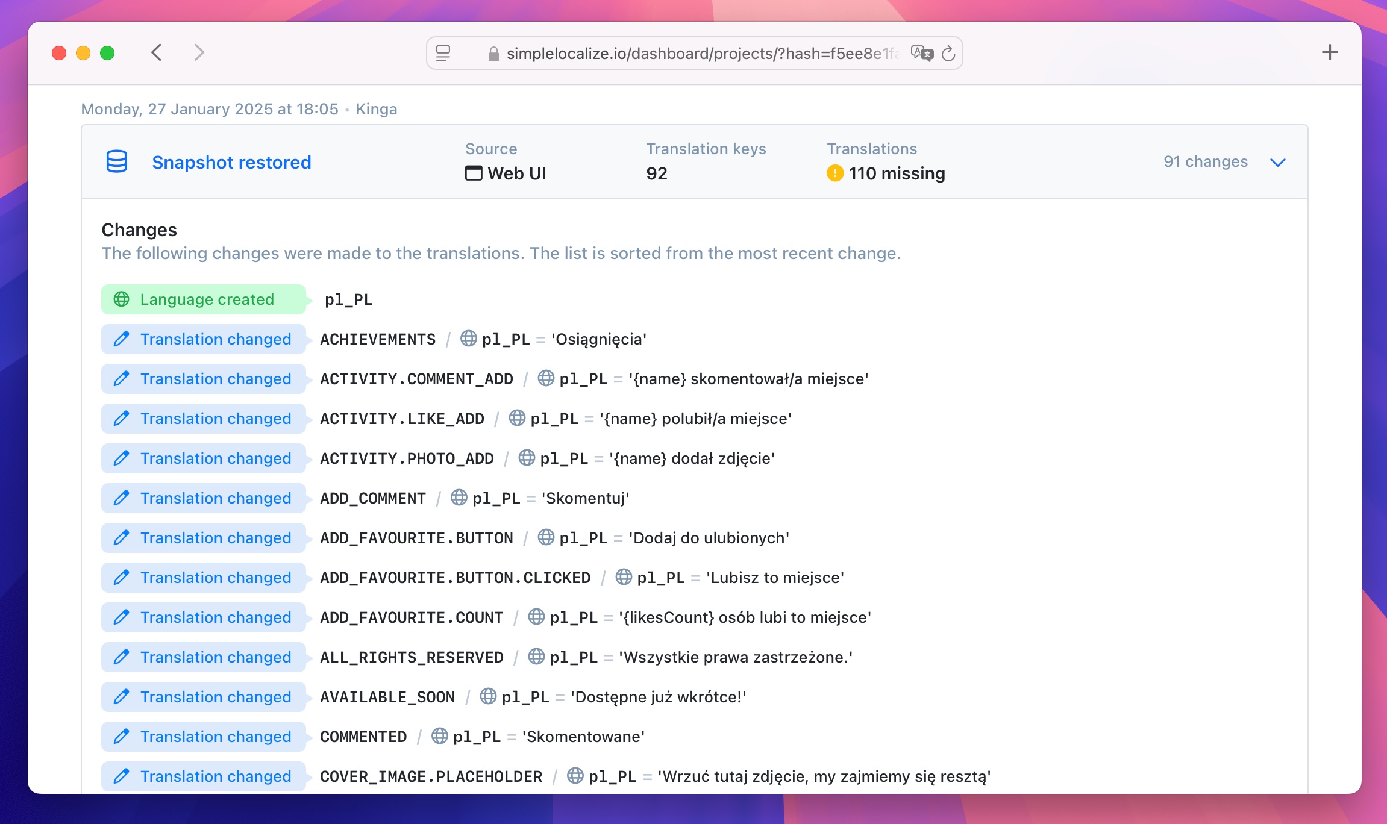Image resolution: width=1387 pixels, height=824 pixels.
Task: Click the Snapshot restored title link
Action: [x=231, y=162]
